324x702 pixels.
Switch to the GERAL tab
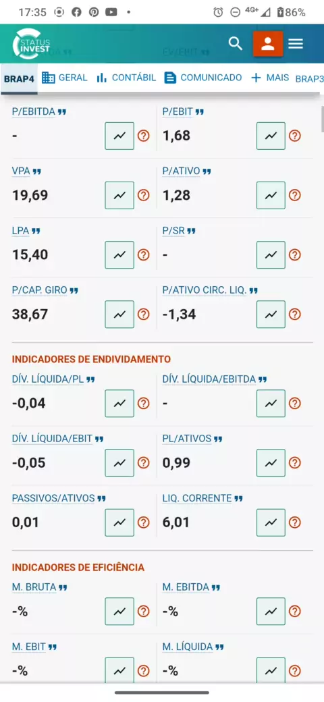[x=64, y=78]
